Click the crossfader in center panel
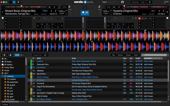The height and width of the screenshot is (106, 170). point(85,8)
